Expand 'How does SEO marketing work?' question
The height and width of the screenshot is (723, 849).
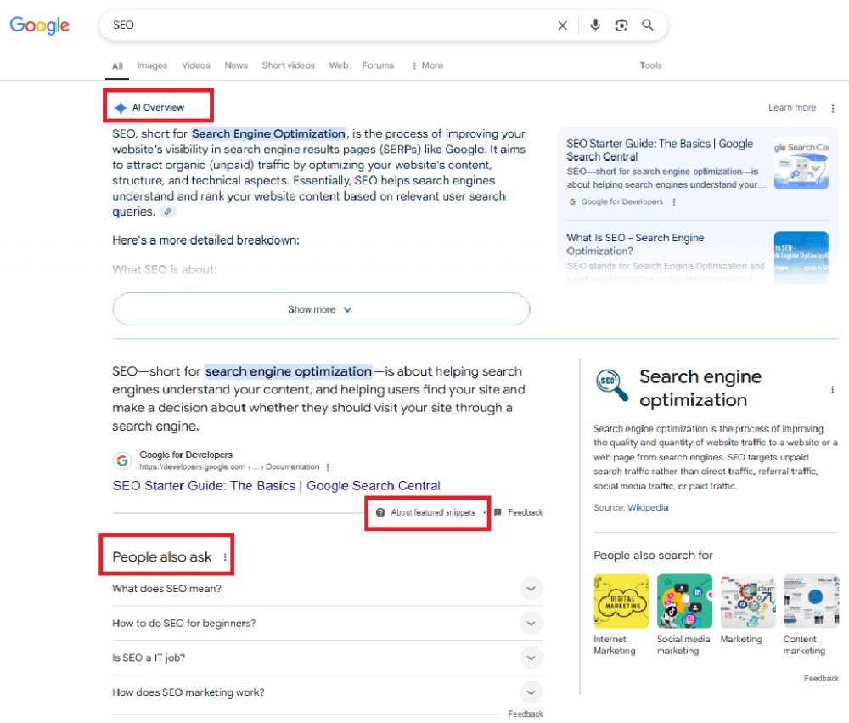point(328,692)
